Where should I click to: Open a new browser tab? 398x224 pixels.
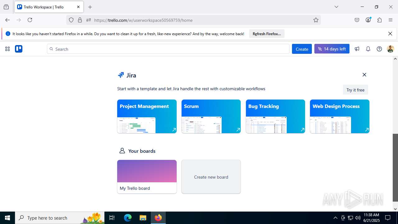point(90,7)
